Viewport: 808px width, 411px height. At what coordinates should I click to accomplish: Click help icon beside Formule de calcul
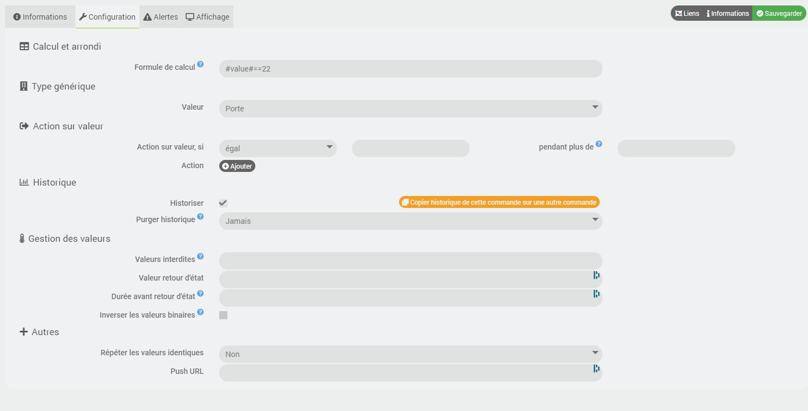[x=201, y=64]
